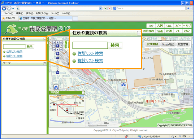Open the ヘルプ(H) menu
This screenshot has height=140, width=195.
pos(66,13)
